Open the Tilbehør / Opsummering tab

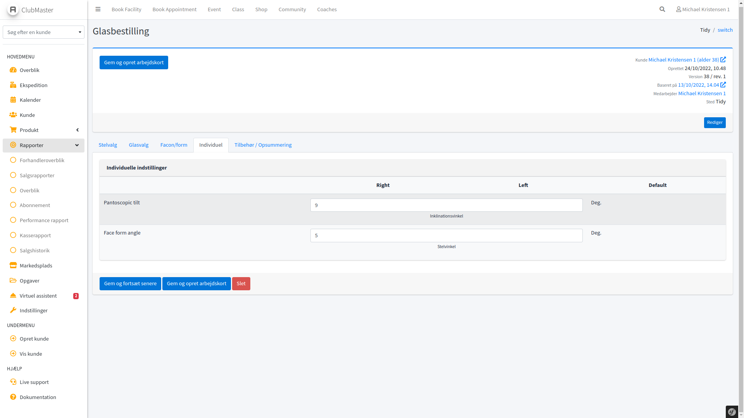[x=263, y=145]
